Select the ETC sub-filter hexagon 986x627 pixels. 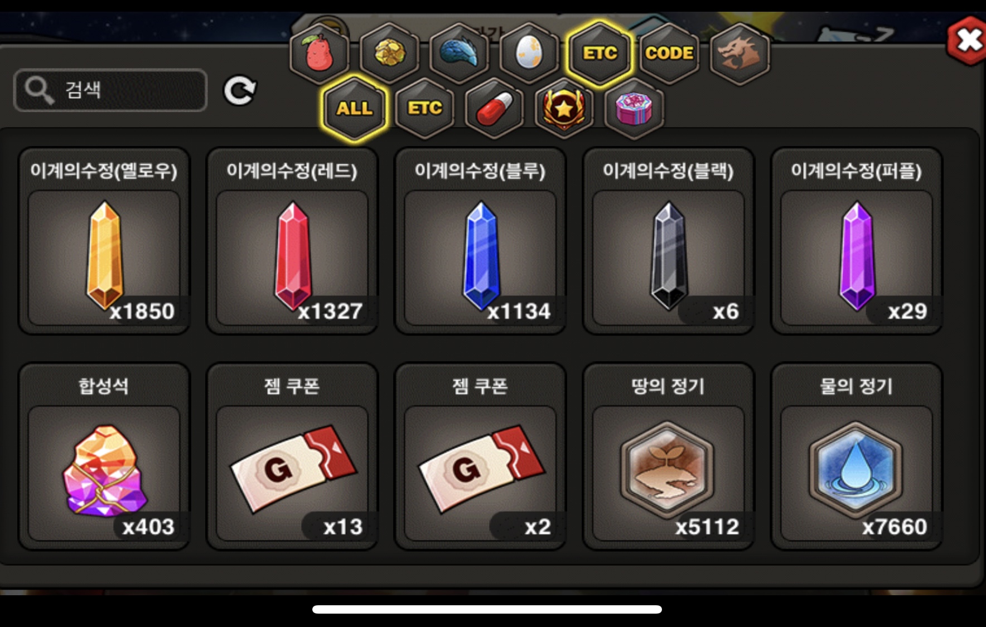(x=425, y=108)
